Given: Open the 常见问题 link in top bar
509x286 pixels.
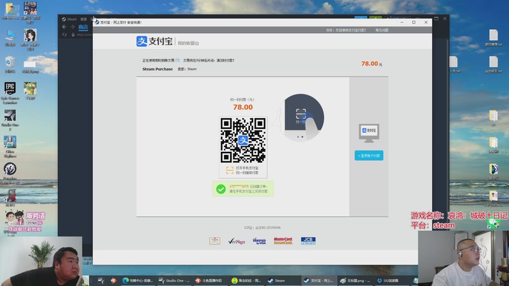Looking at the screenshot, I should (382, 30).
